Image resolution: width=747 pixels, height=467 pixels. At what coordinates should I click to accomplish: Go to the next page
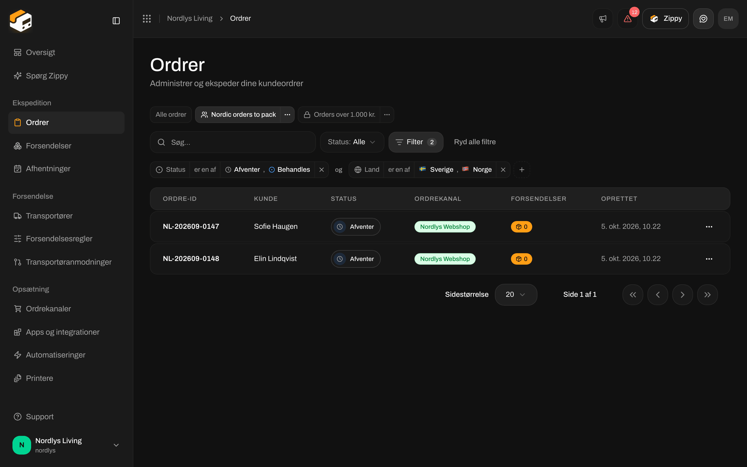(x=682, y=295)
